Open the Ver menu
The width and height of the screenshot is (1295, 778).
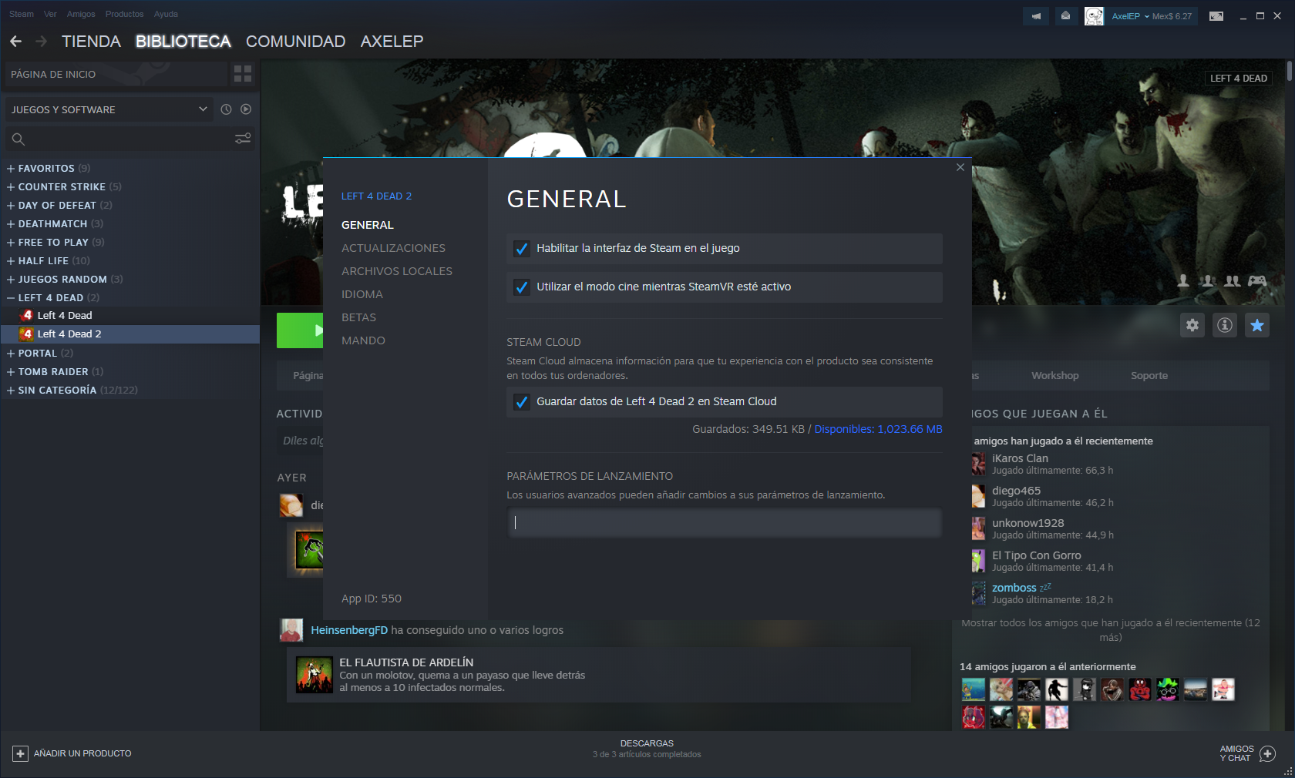(x=50, y=14)
